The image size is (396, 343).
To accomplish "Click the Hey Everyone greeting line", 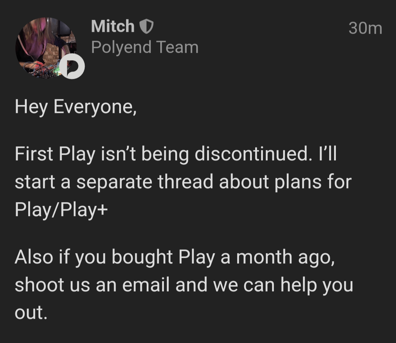I will pyautogui.click(x=76, y=107).
